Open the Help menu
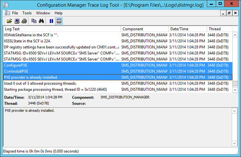241x157 pixels. 59,13
